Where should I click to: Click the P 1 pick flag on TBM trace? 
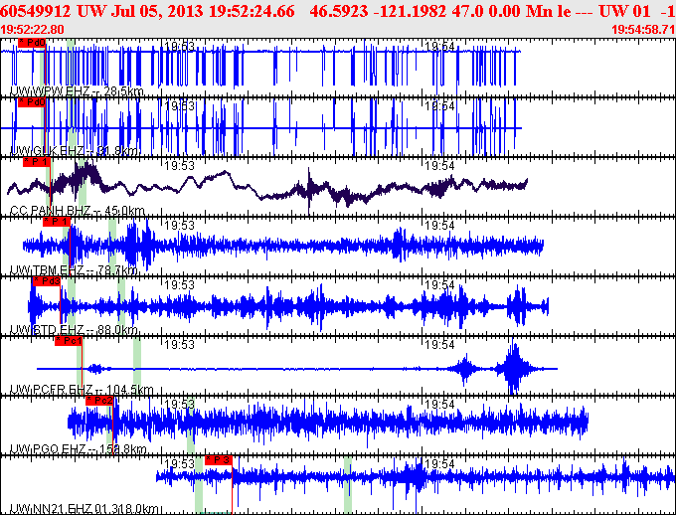pyautogui.click(x=57, y=222)
